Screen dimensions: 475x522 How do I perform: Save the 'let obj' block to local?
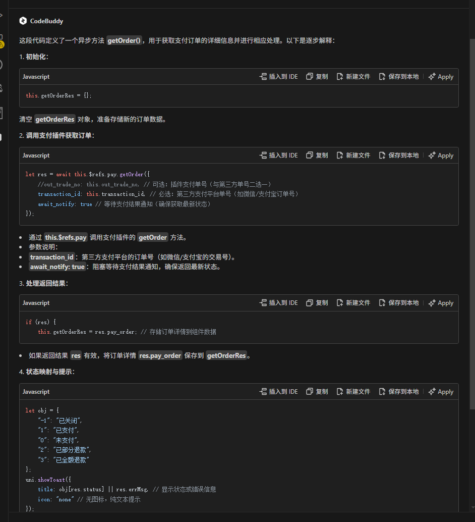[x=398, y=392]
